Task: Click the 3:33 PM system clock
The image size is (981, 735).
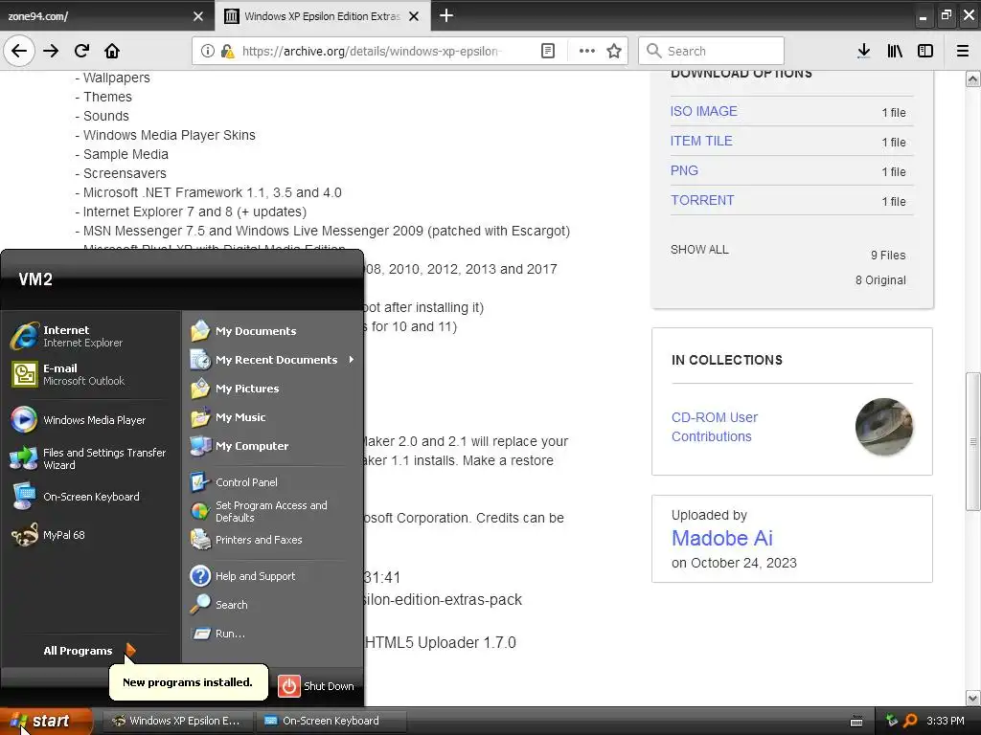Action: pos(946,721)
